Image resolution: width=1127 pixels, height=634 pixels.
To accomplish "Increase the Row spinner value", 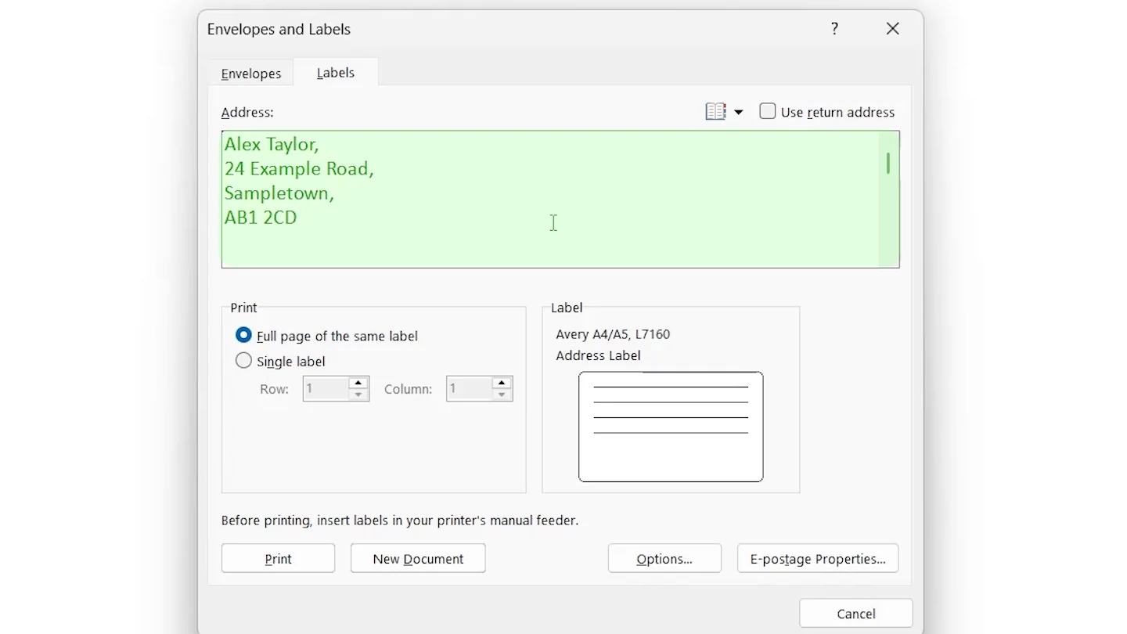I will 358,383.
